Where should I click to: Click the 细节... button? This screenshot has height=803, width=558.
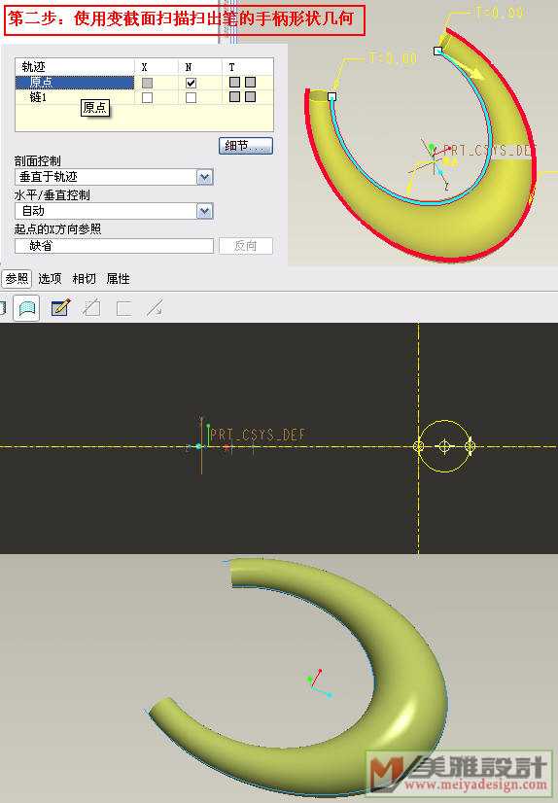coord(246,146)
